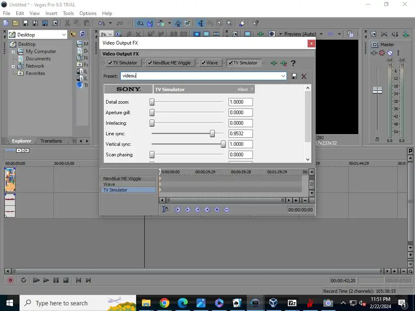Click the Master volume fader handle

(x=377, y=90)
